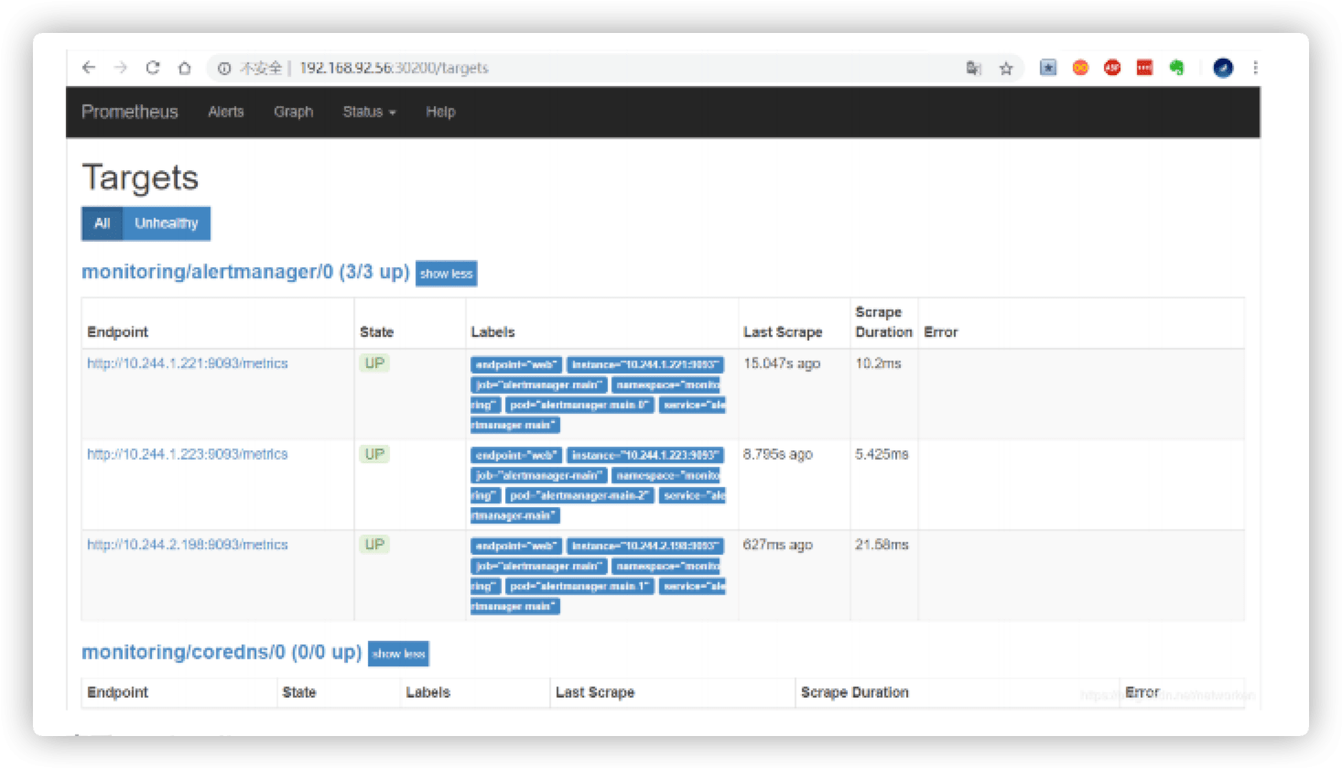The width and height of the screenshot is (1342, 769).
Task: Click UP state badge for 10.244.1.221 row
Action: pyautogui.click(x=374, y=363)
